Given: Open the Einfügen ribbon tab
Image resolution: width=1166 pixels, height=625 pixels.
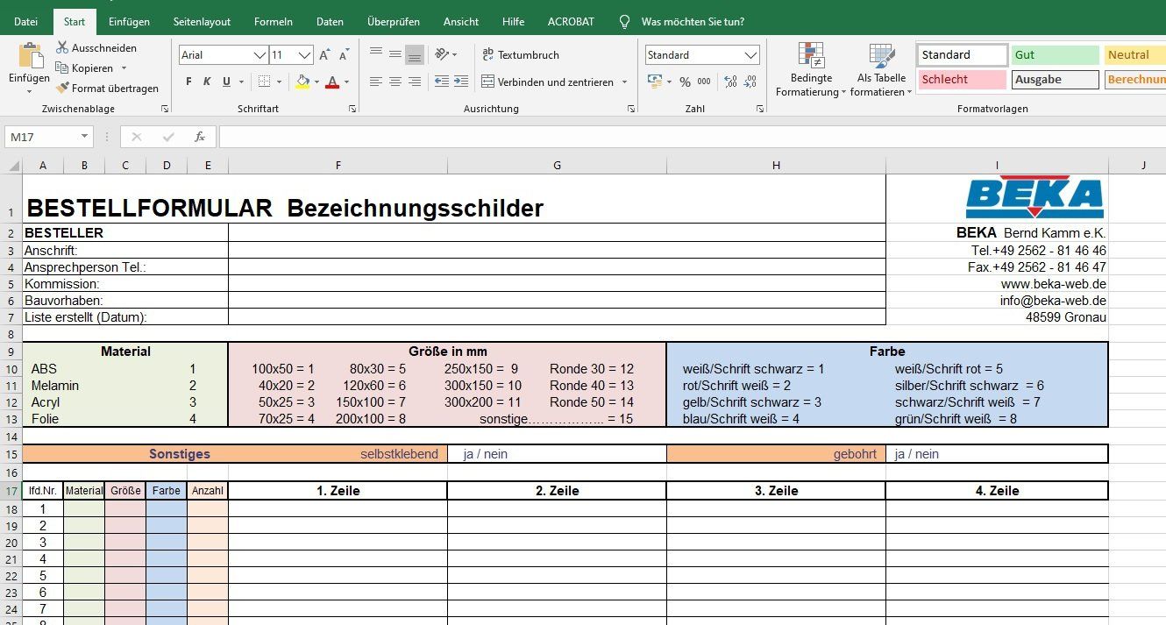Looking at the screenshot, I should click(x=129, y=21).
